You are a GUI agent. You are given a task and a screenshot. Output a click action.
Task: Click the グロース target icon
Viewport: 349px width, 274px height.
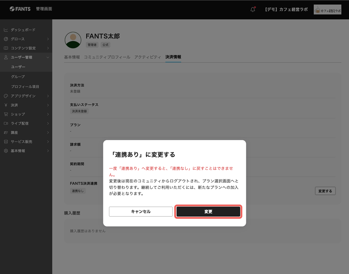click(x=6, y=39)
